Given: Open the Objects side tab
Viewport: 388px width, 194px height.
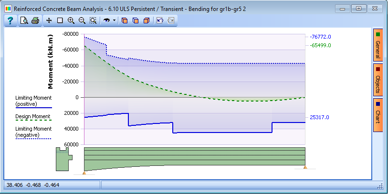Looking at the screenshot, I should pos(378,80).
